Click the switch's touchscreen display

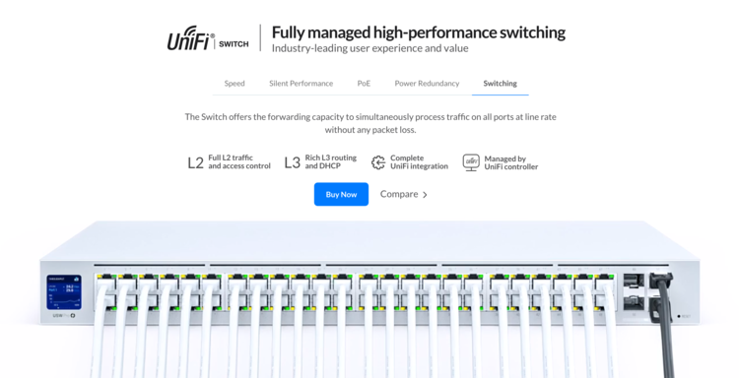coord(64,292)
